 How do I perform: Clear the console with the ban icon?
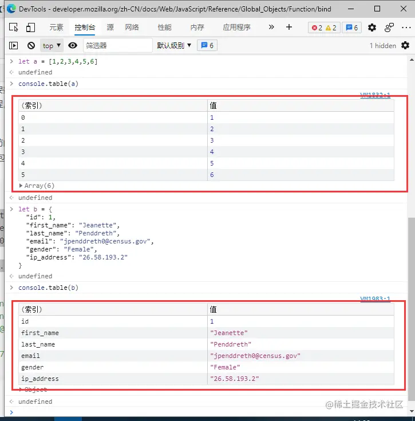[31, 45]
